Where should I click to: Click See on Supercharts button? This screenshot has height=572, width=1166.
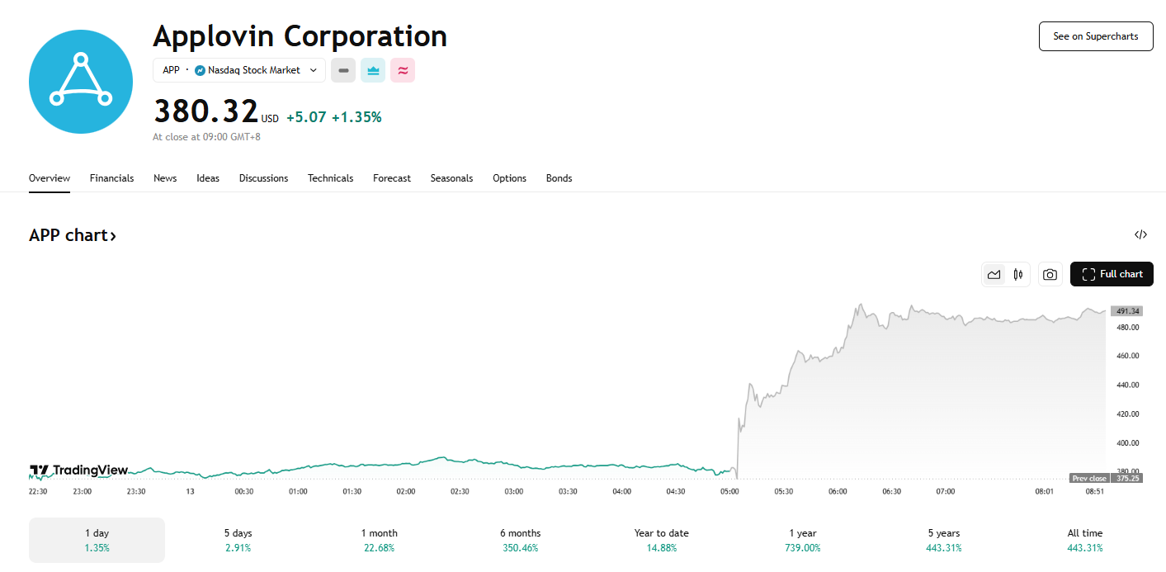(x=1095, y=36)
